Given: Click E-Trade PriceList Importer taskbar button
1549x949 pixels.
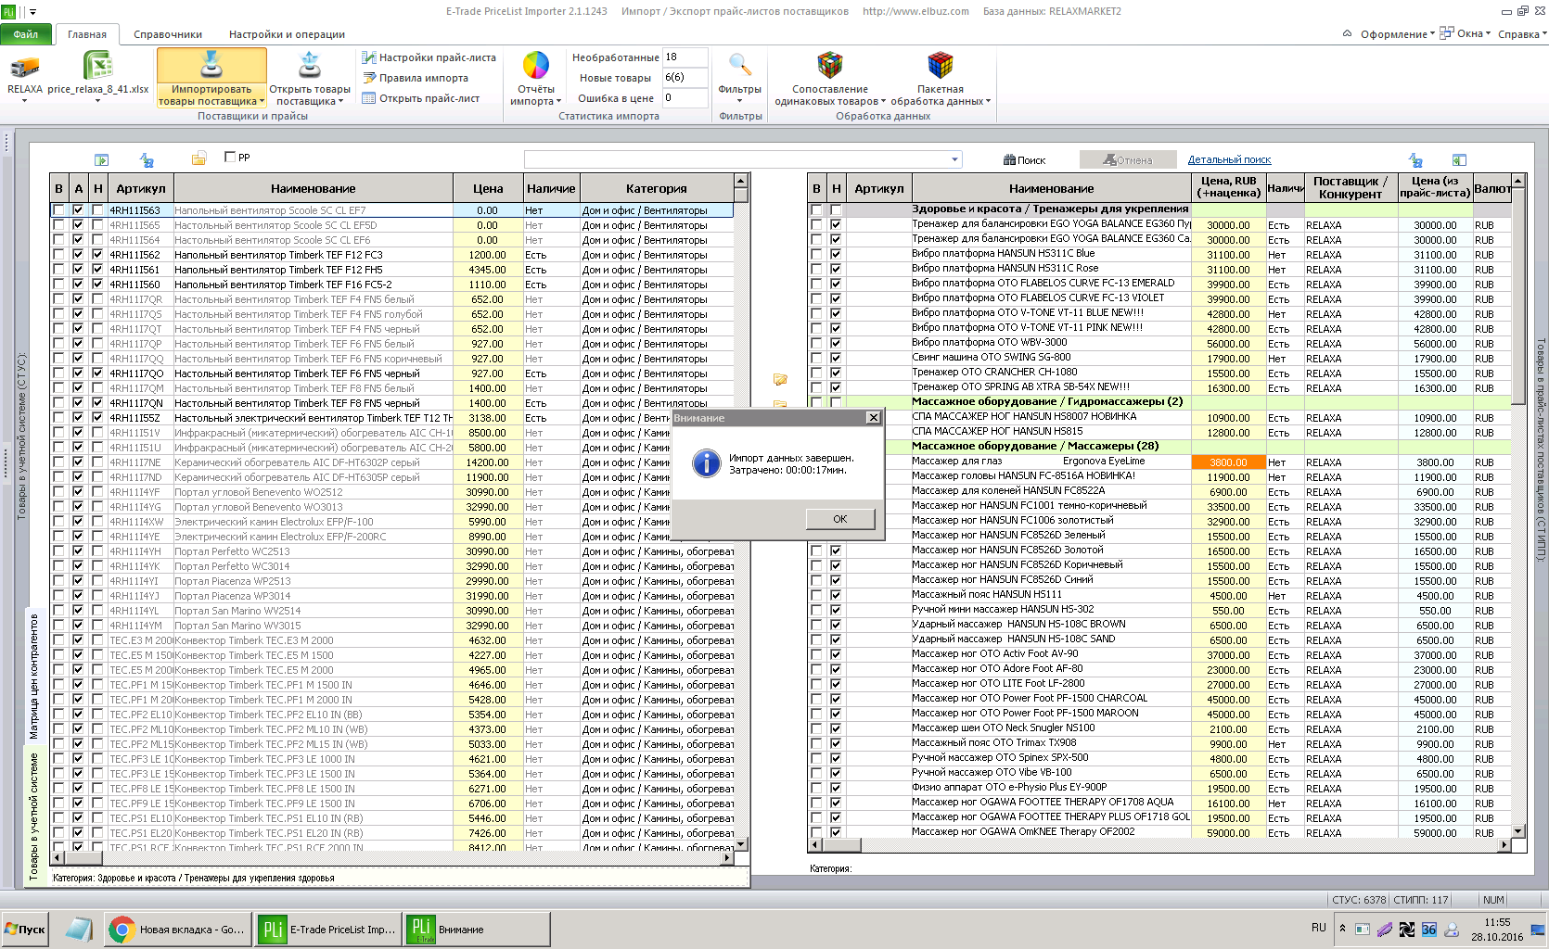Looking at the screenshot, I should tap(328, 930).
